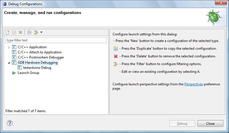Collapse the GDB Hardware Debugging node

point(9,63)
